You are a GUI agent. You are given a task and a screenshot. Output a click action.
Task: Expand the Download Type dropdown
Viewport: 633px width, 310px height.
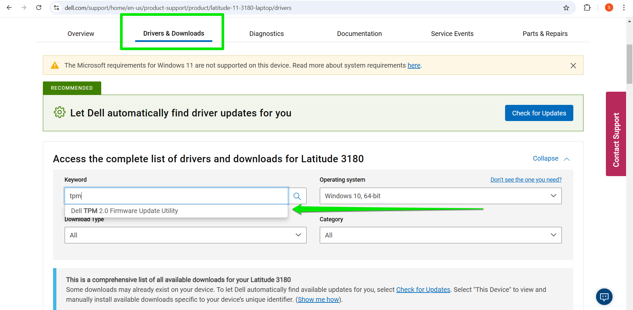(185, 235)
